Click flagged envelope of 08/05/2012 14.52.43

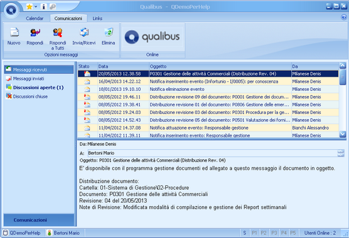click(87, 120)
